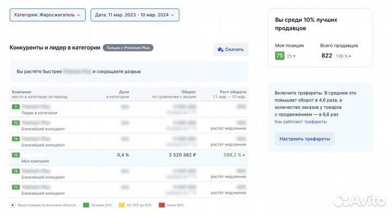Click the '#' legend icon
Image resolution: width=392 pixels, height=214 pixels.
(x=13, y=205)
